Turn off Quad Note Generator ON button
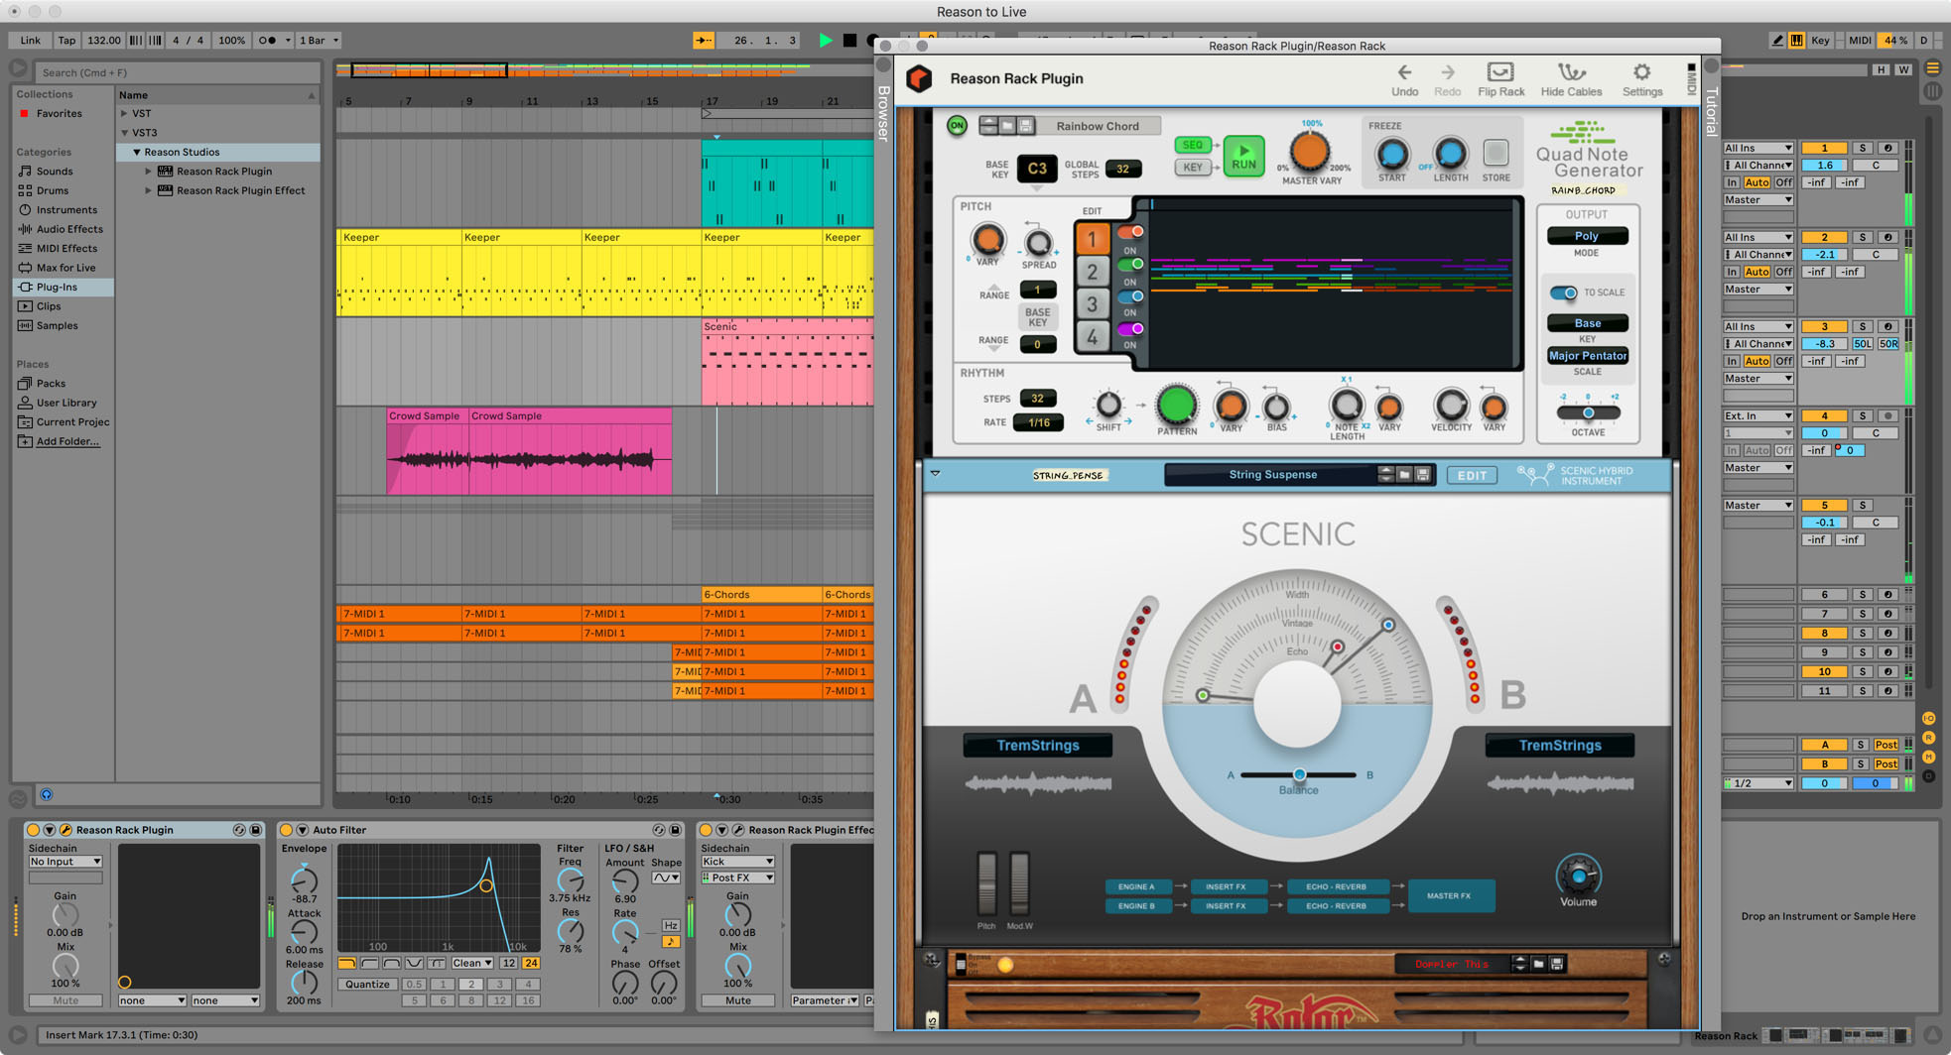Image resolution: width=1951 pixels, height=1055 pixels. coord(957,126)
